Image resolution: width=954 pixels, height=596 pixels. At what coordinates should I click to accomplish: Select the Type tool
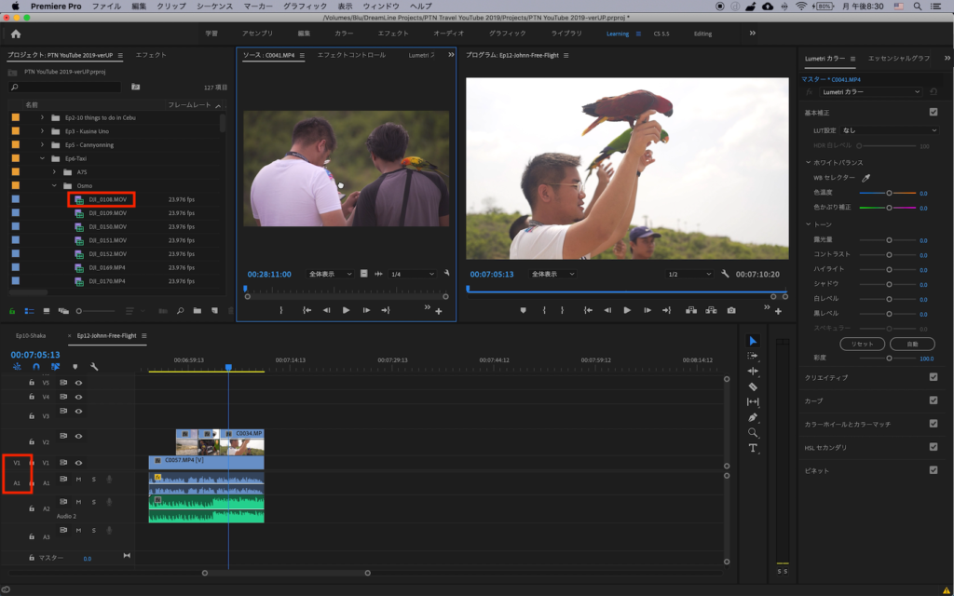click(753, 448)
